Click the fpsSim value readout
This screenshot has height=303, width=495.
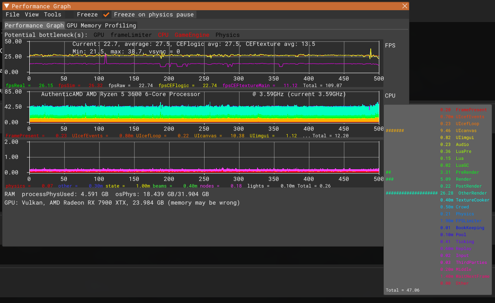(81, 86)
